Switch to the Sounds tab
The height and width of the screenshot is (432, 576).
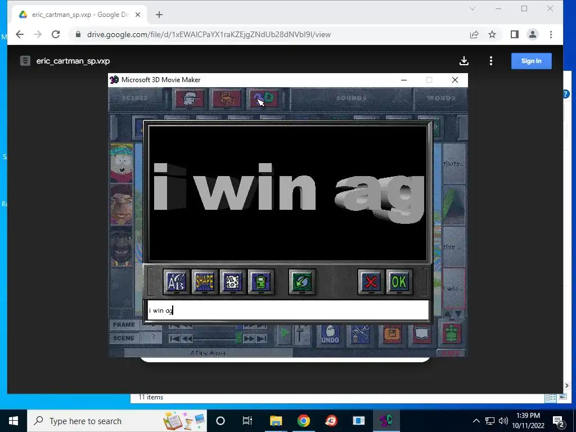pos(352,98)
